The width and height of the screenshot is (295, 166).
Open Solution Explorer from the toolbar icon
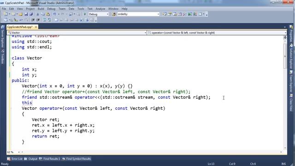pyautogui.click(x=164, y=14)
